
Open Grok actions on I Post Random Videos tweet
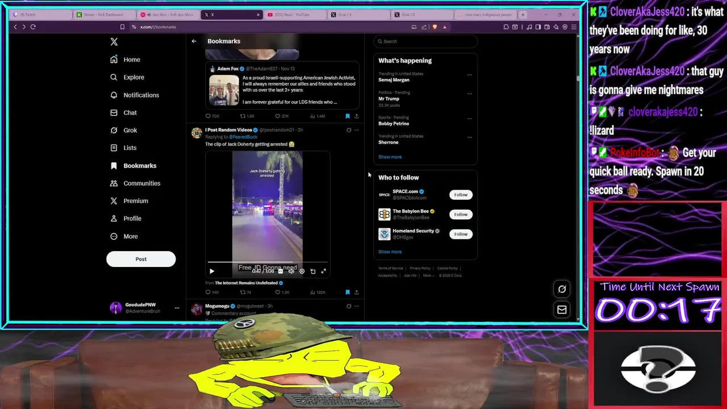tap(349, 130)
